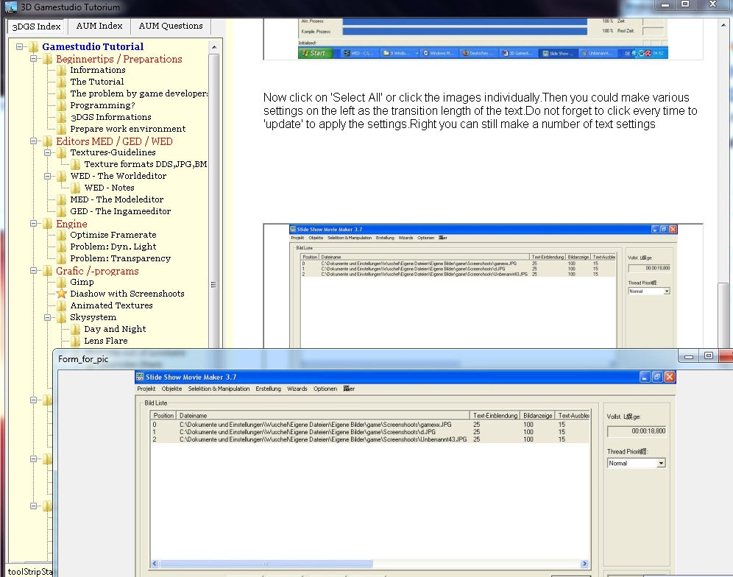Image resolution: width=733 pixels, height=577 pixels.
Task: Open Wizards menu in the Form_for_pic picture
Action: [297, 389]
